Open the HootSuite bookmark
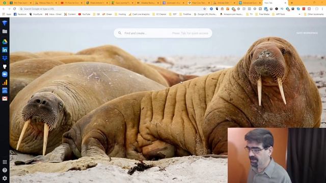Image resolution: width=326 pixels, height=183 pixels. (x=36, y=14)
